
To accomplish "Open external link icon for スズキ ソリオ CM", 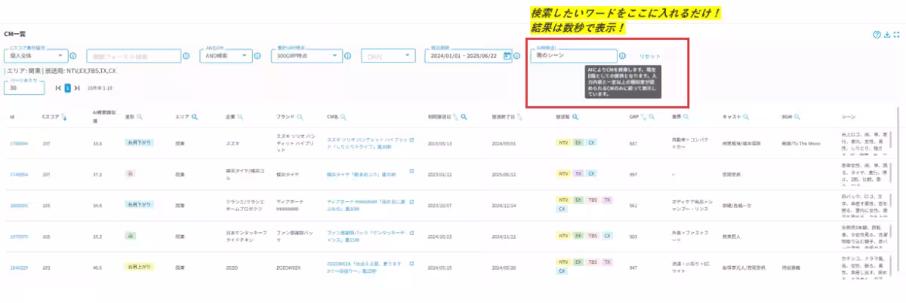I will 411,140.
